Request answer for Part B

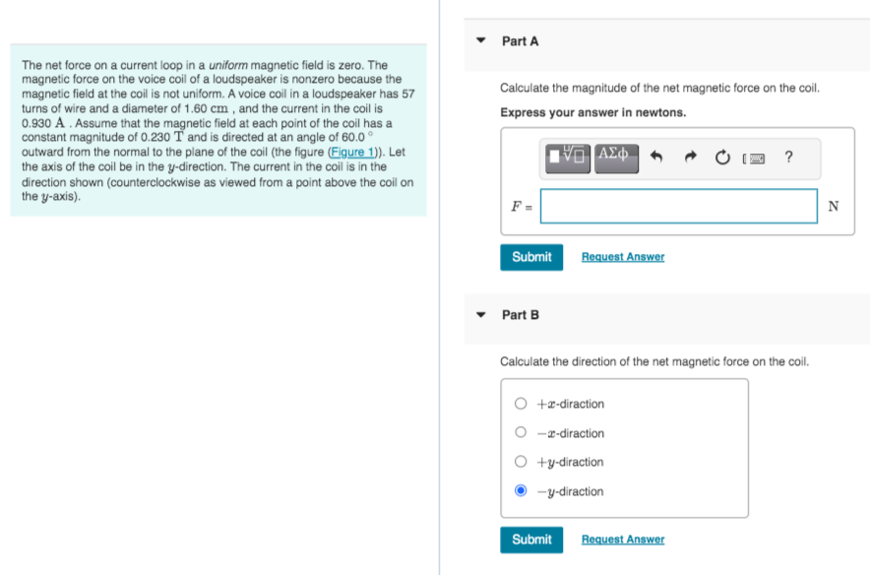622,540
